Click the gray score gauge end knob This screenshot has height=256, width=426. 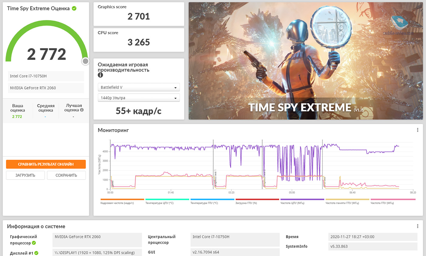coord(86,62)
